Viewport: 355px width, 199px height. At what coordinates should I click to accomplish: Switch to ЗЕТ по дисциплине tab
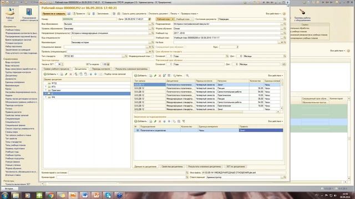236,166
